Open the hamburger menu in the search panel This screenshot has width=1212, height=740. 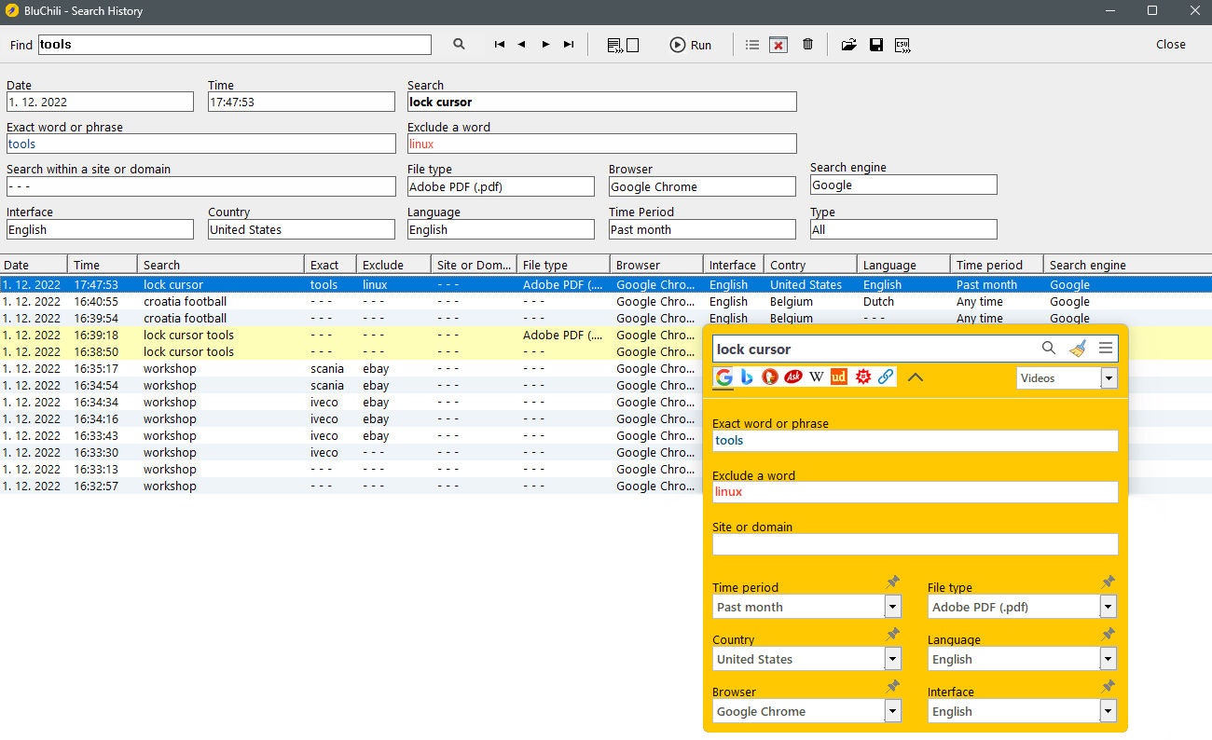(1106, 348)
